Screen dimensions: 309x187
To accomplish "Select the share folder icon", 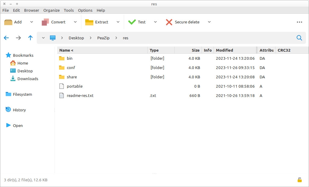I will point(62,77).
